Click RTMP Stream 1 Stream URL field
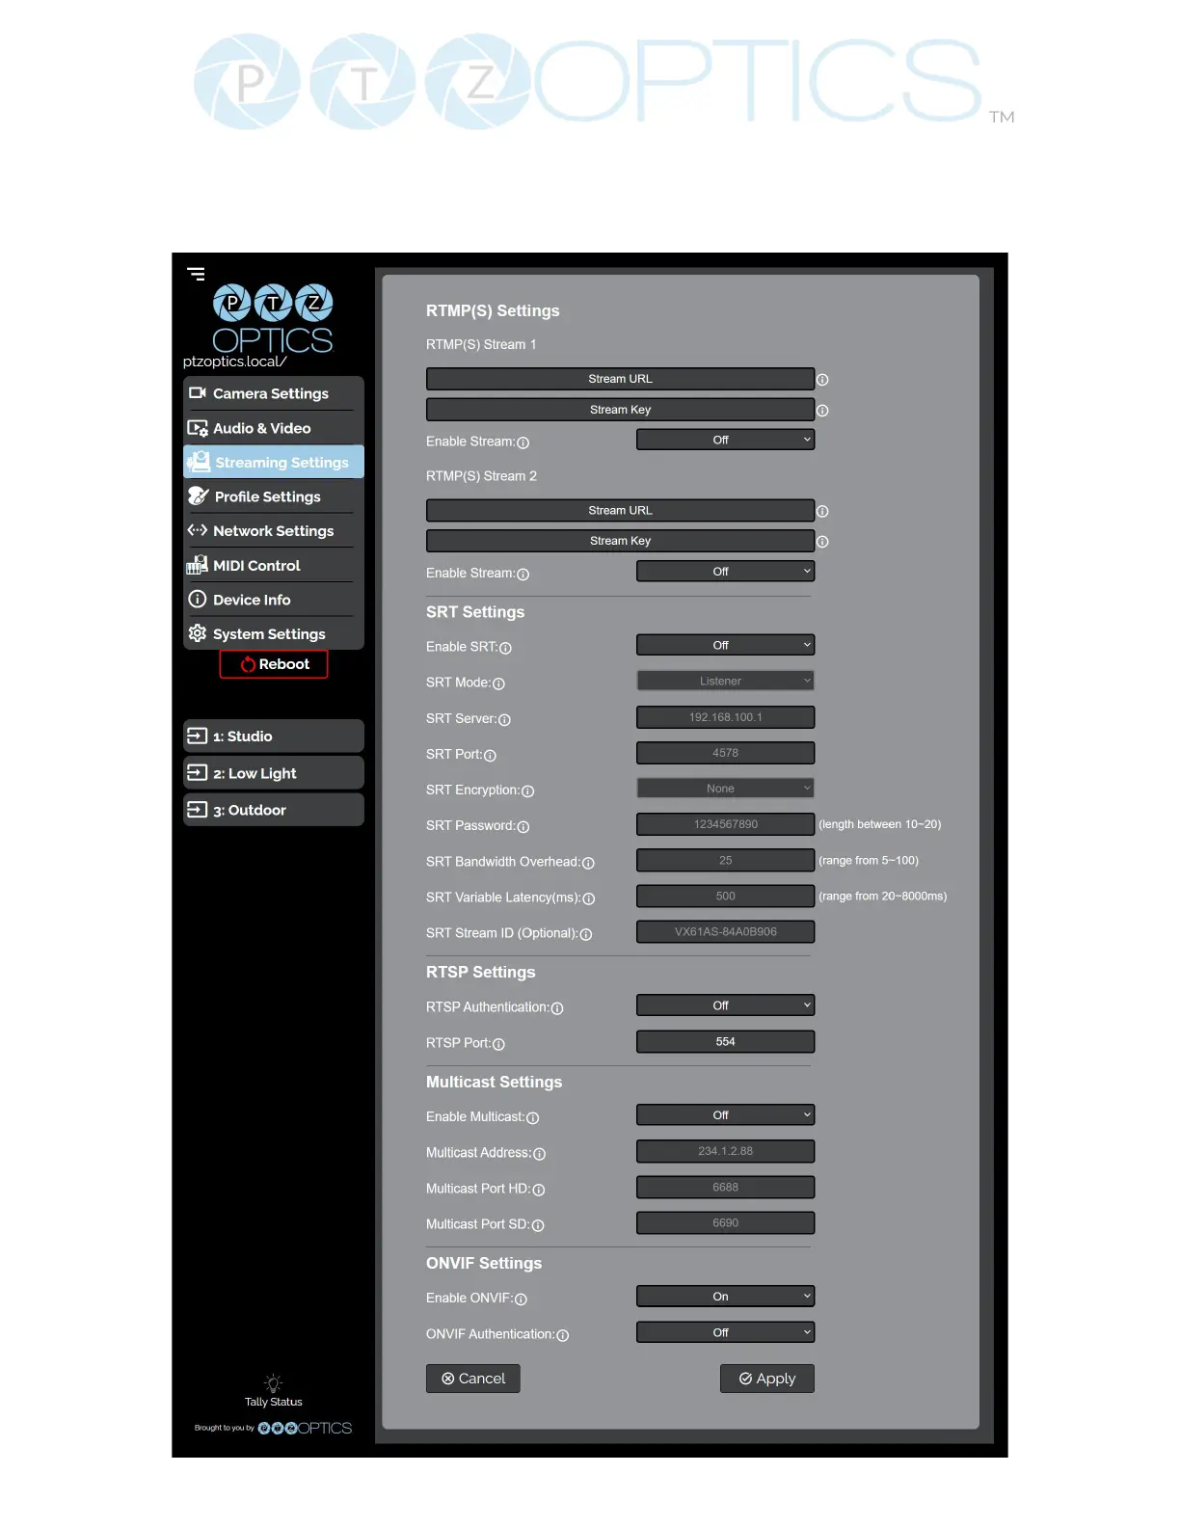The width and height of the screenshot is (1180, 1527). point(621,380)
